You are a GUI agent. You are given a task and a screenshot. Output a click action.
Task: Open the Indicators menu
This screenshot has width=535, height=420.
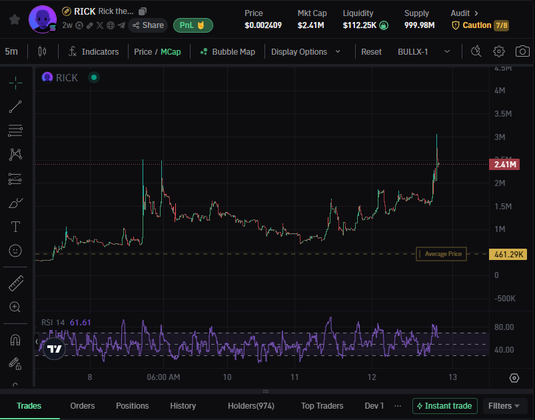click(94, 51)
